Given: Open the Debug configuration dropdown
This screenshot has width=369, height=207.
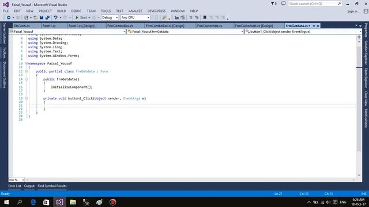Looking at the screenshot, I should pos(110,18).
